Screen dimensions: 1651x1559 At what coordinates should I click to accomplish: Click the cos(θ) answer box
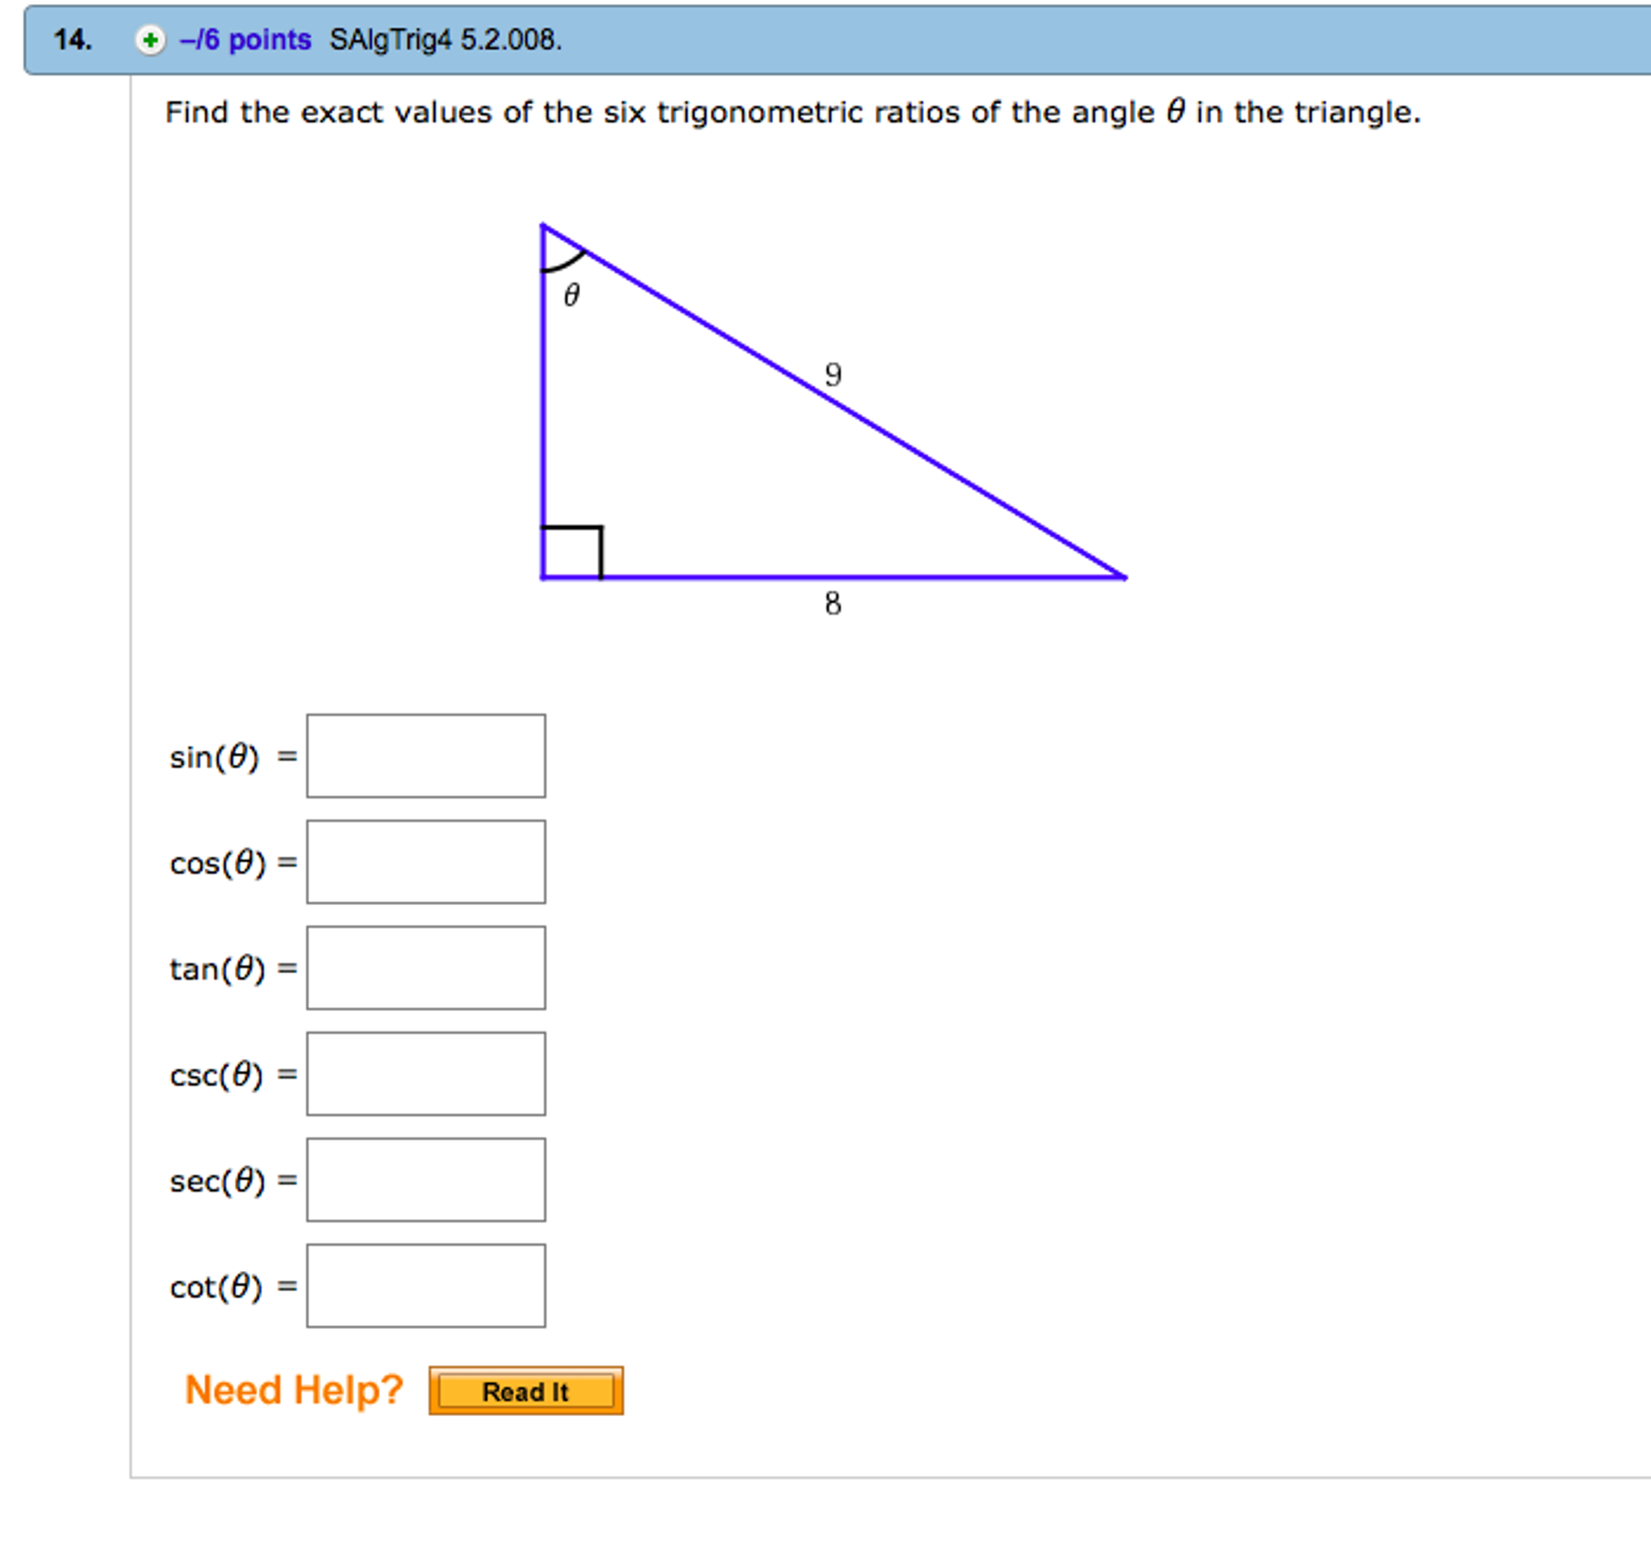[426, 862]
